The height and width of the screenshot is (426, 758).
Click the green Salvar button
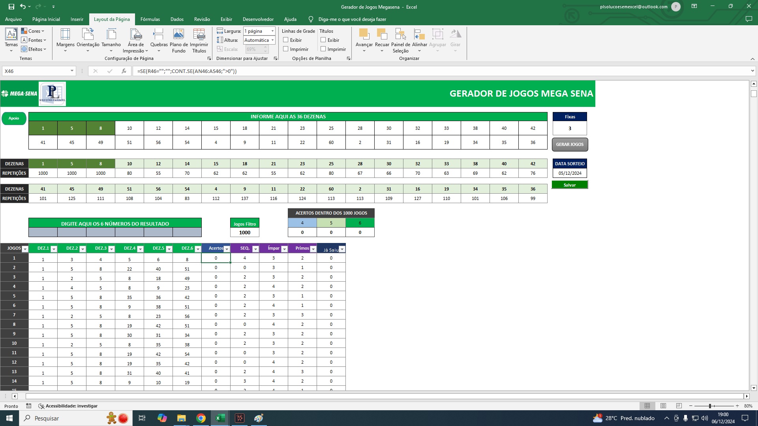570,185
